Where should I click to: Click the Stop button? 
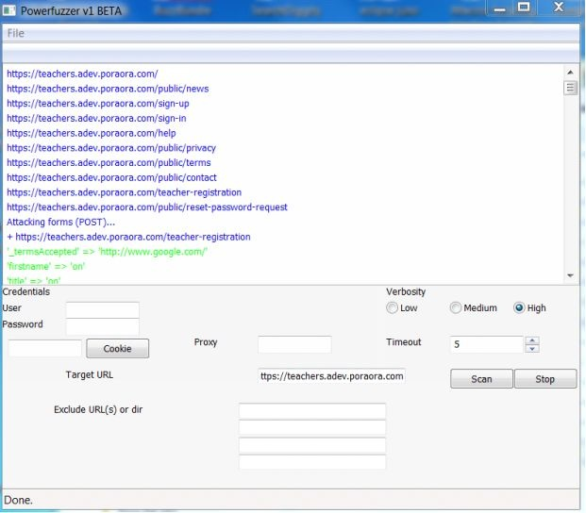(x=545, y=379)
